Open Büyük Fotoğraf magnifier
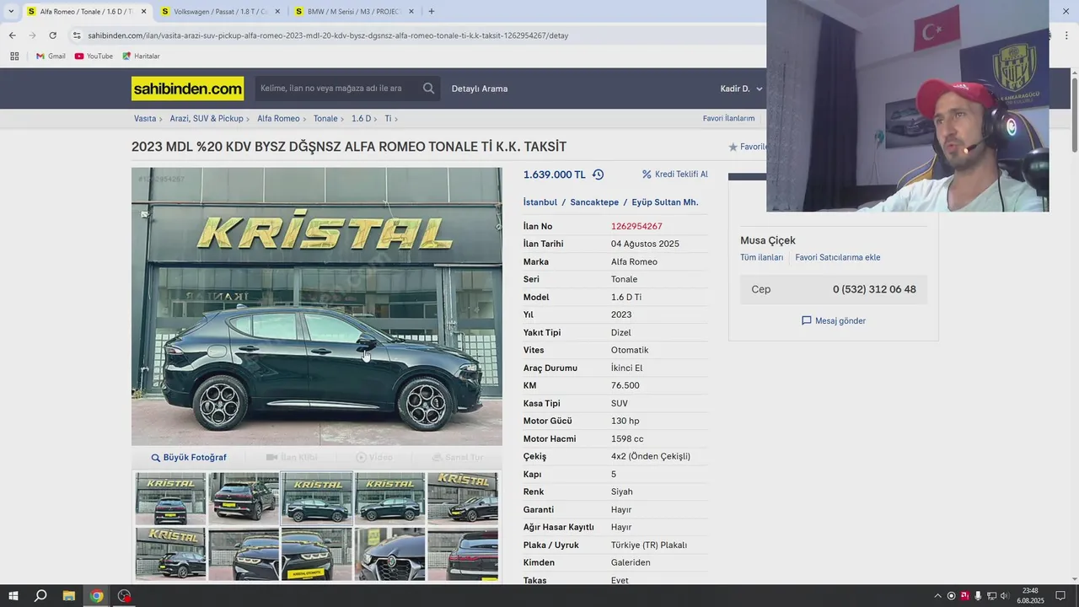Viewport: 1079px width, 607px height. tap(155, 458)
